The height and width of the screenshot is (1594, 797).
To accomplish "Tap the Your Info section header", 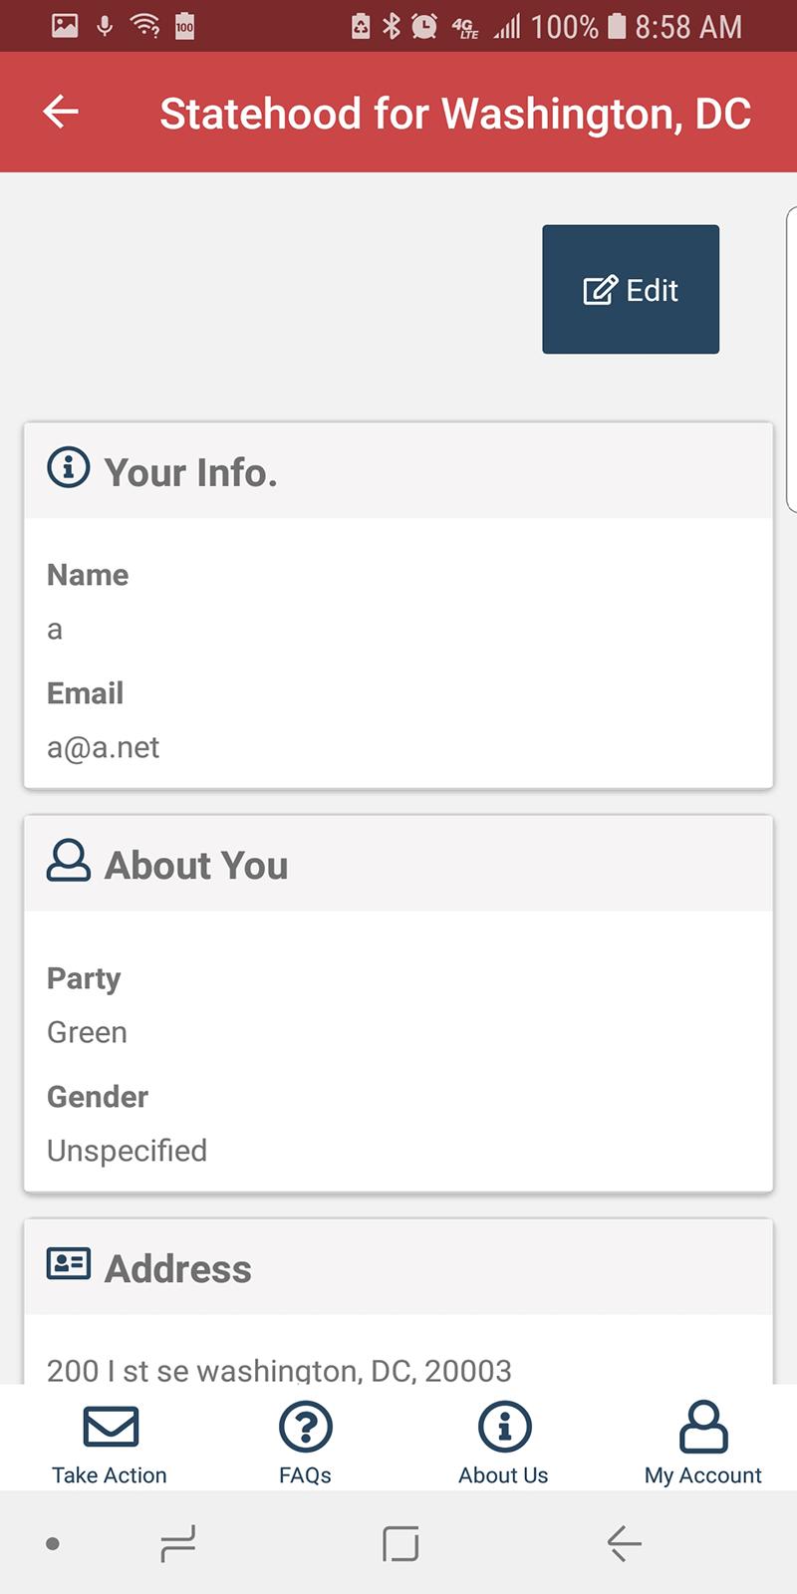I will tap(398, 470).
